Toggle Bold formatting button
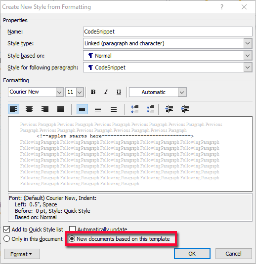 [x=93, y=92]
